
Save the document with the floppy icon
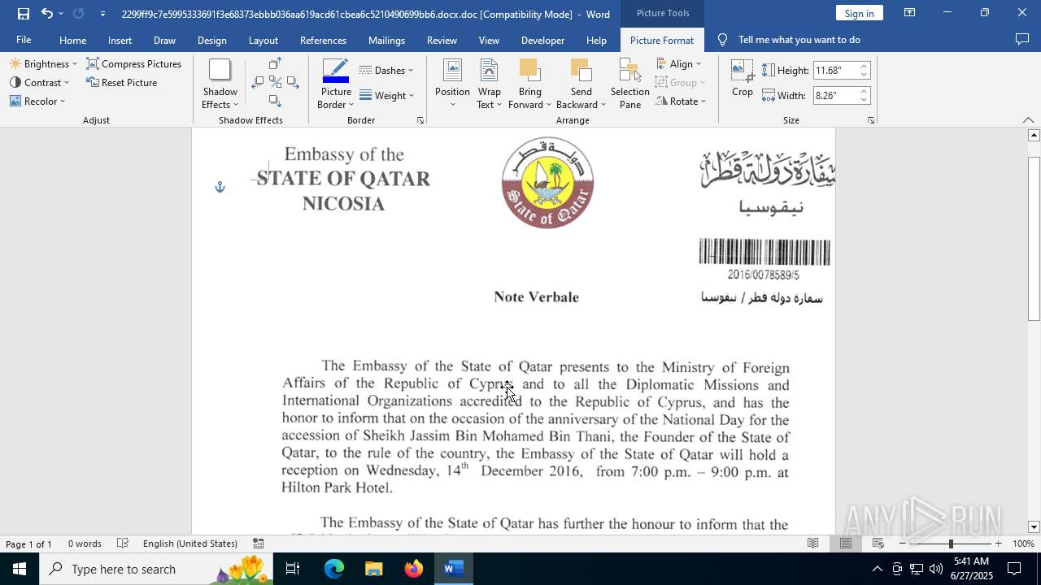24,14
